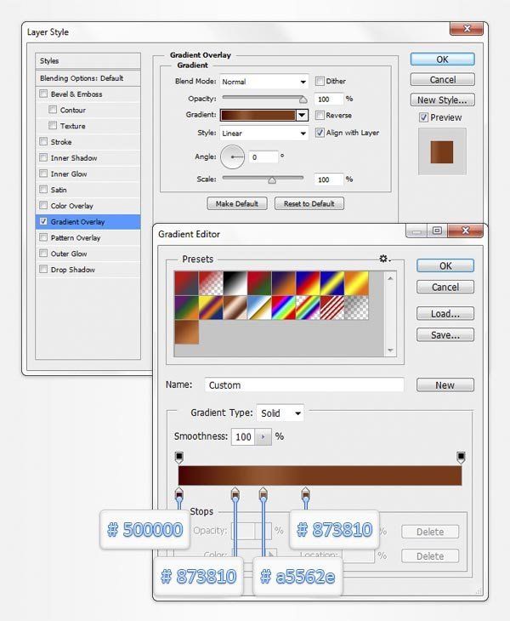Open the Style Linear dropdown

tap(263, 134)
